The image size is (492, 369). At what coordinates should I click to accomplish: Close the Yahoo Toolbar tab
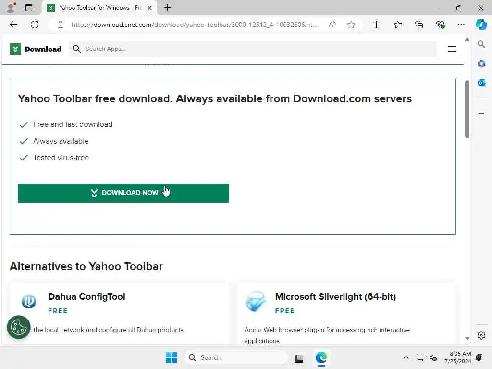[150, 8]
